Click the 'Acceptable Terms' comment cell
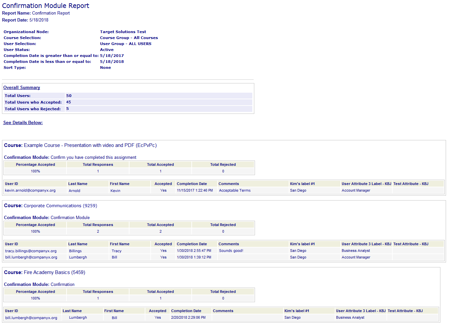 pos(235,191)
